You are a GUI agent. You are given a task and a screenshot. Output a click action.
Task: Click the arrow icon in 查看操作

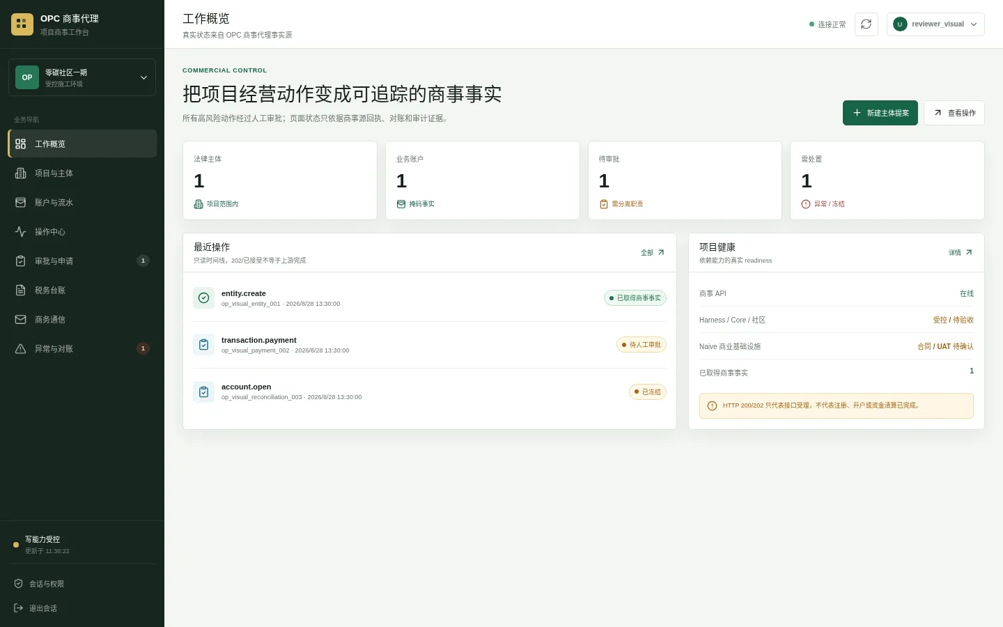click(938, 113)
